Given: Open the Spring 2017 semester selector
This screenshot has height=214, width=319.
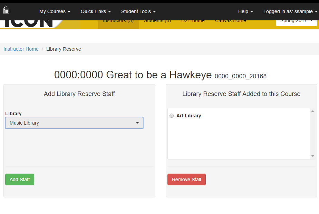Looking at the screenshot, I should point(297,23).
